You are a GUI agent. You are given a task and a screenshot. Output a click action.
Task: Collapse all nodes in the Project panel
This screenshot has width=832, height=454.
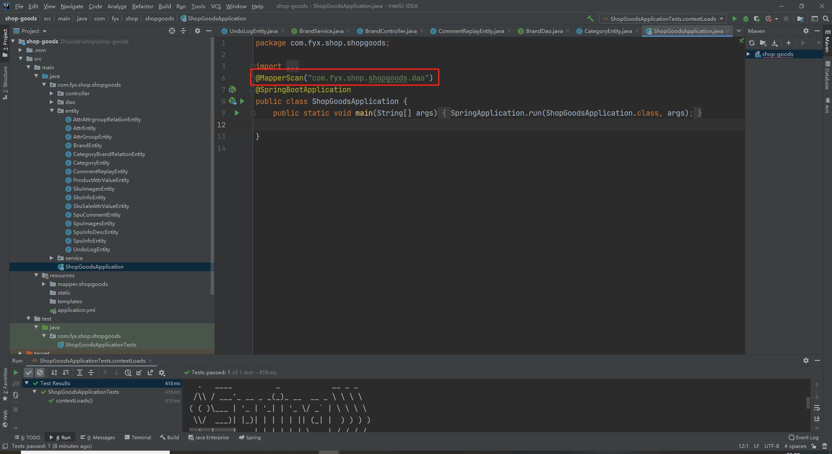(183, 31)
